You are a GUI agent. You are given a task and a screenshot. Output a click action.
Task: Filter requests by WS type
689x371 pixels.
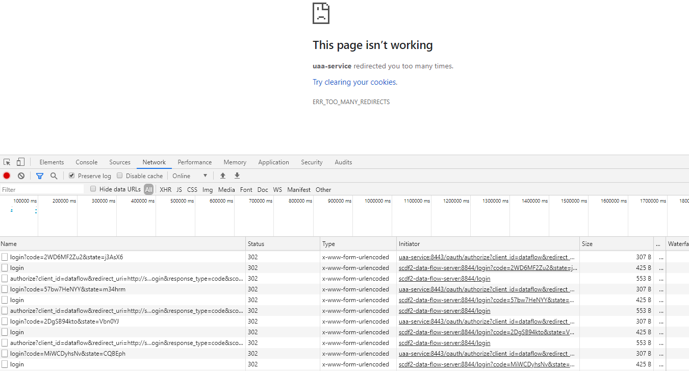click(277, 189)
